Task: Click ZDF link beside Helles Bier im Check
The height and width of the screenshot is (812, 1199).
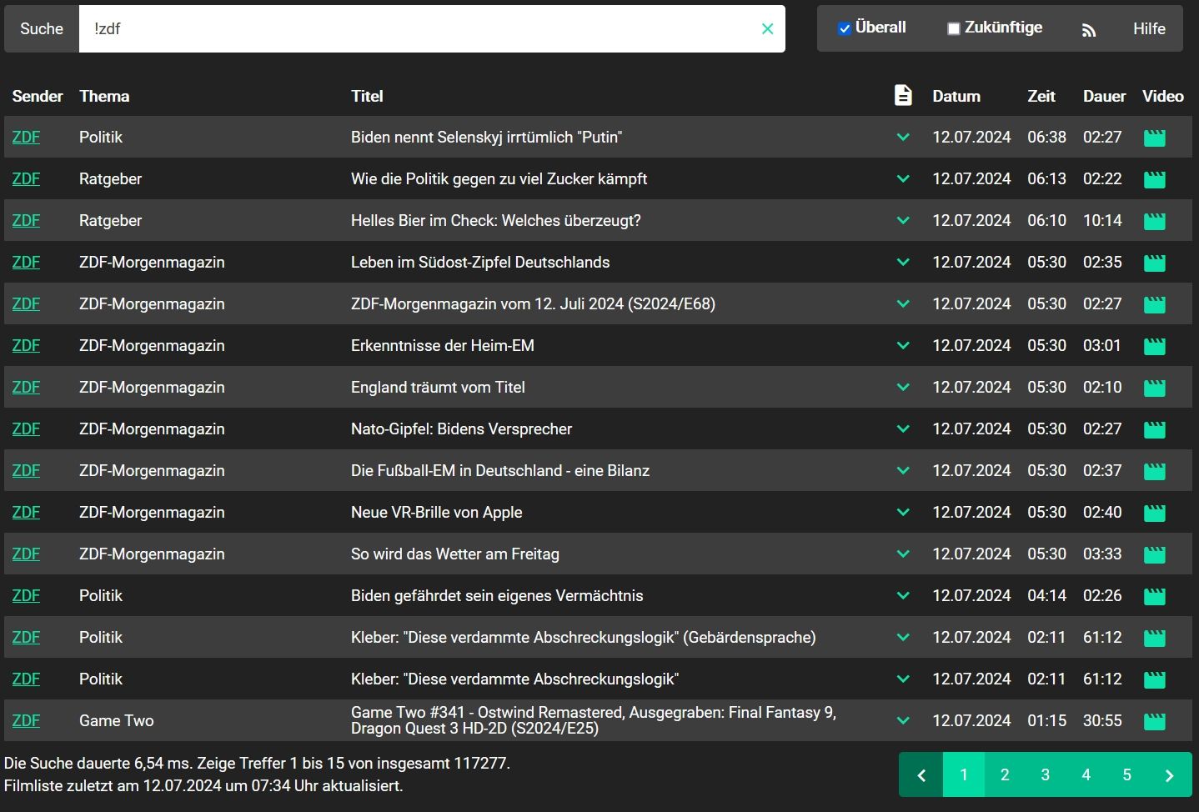Action: (x=26, y=220)
